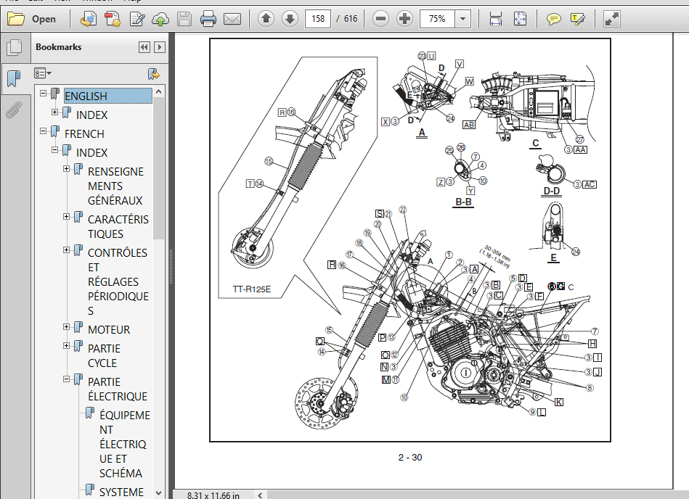The height and width of the screenshot is (499, 689).
Task: Click the page number field showing 158
Action: pyautogui.click(x=318, y=19)
